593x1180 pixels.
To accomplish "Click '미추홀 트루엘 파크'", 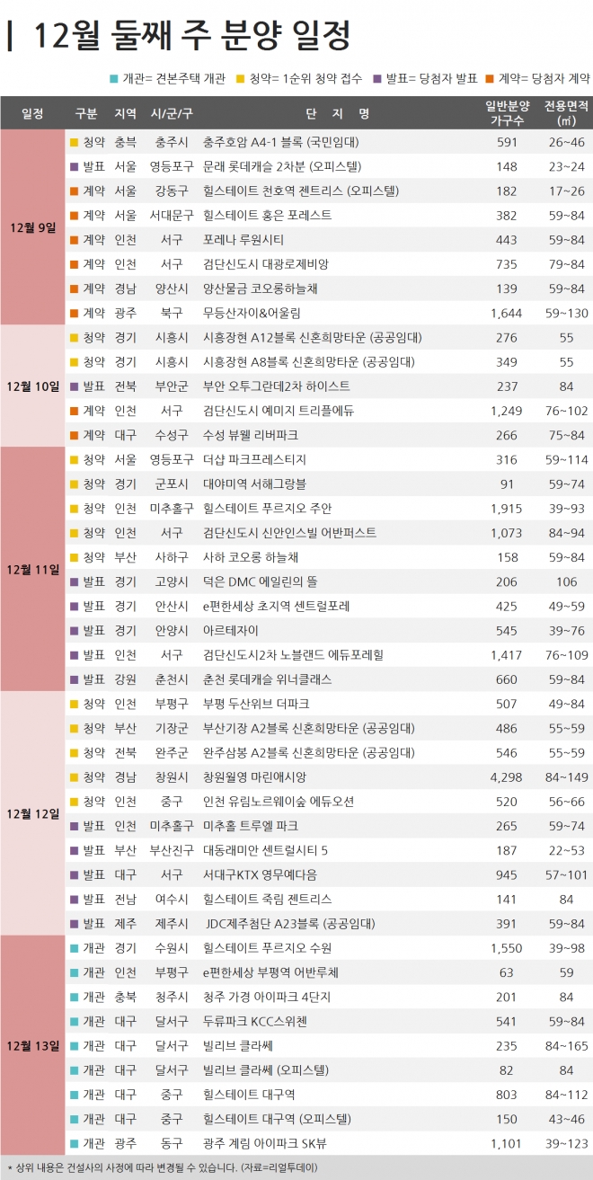I will point(251,825).
